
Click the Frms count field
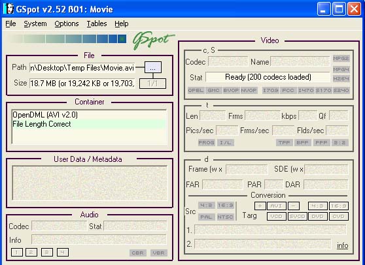coord(262,116)
